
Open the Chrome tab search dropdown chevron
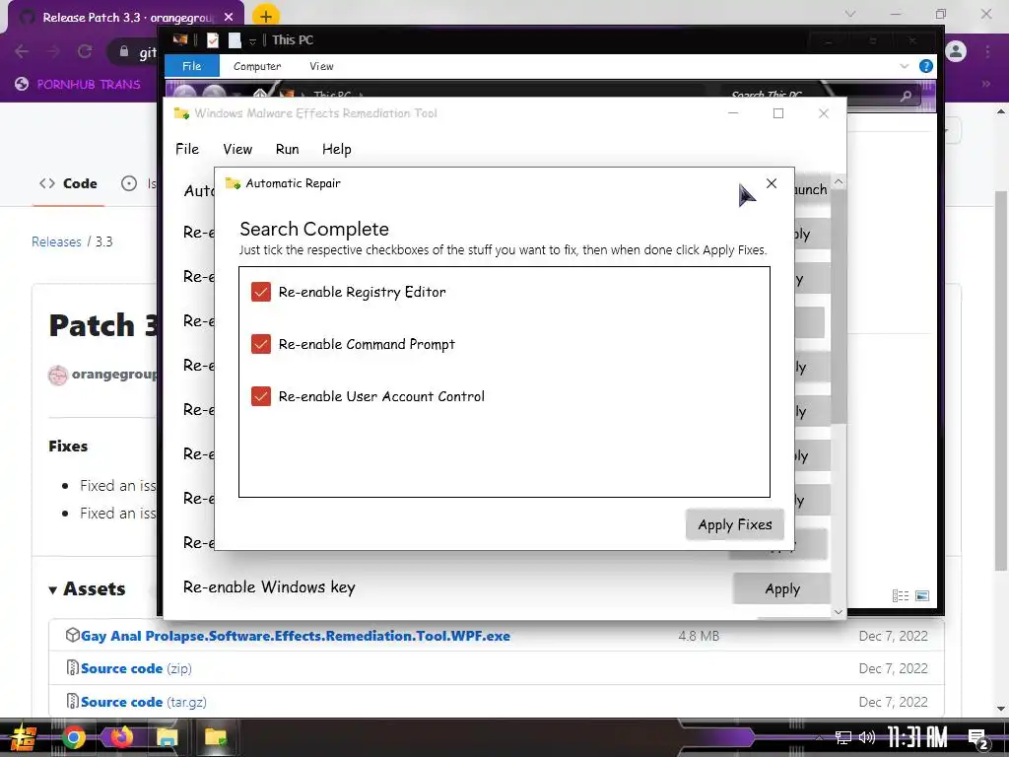tap(850, 14)
